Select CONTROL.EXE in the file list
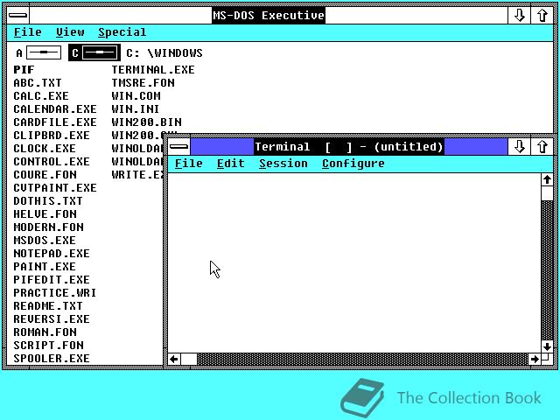The image size is (560, 420). coord(52,161)
